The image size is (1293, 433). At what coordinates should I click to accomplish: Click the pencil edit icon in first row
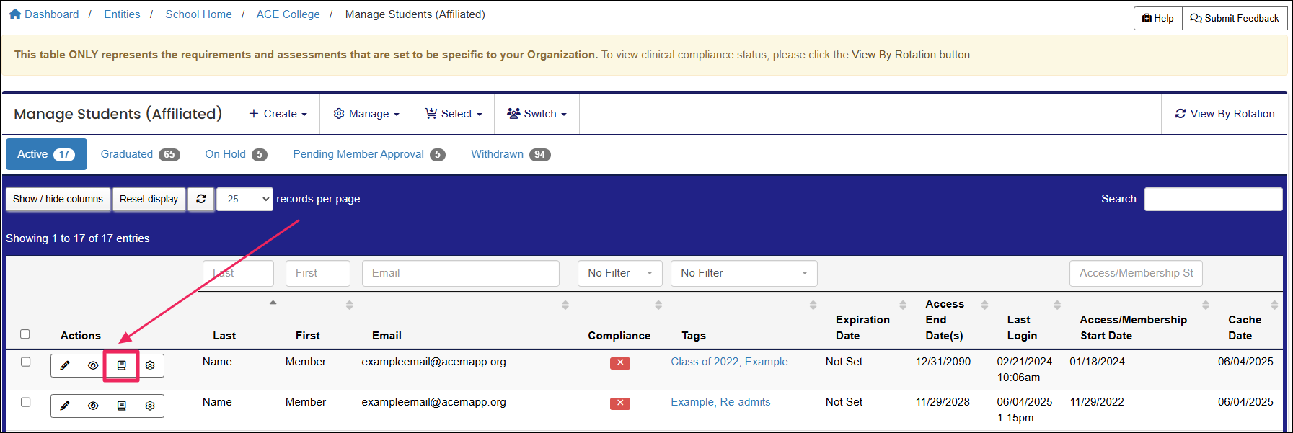pyautogui.click(x=65, y=365)
